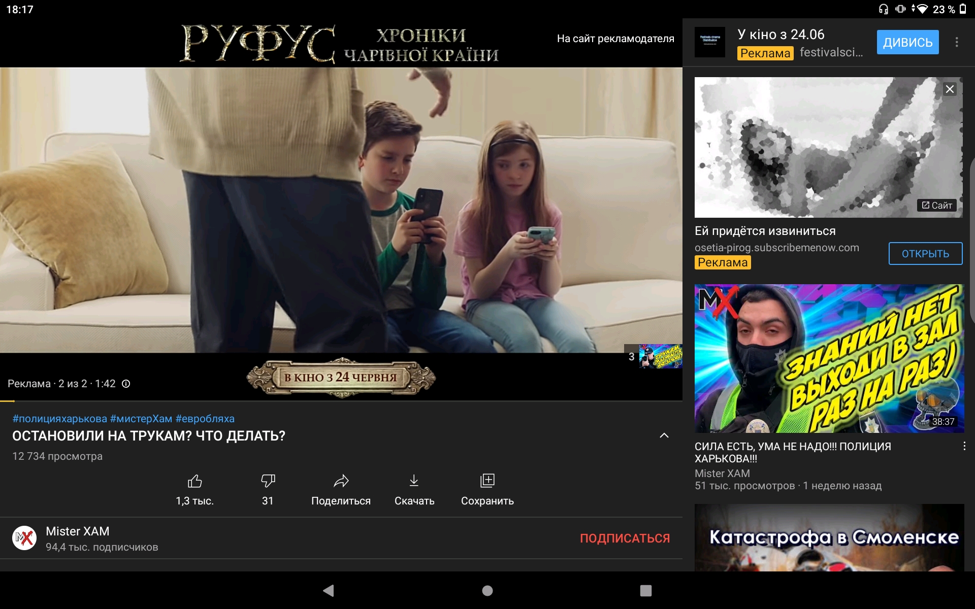
Task: Open hashtag #евробляха
Action: pos(205,419)
